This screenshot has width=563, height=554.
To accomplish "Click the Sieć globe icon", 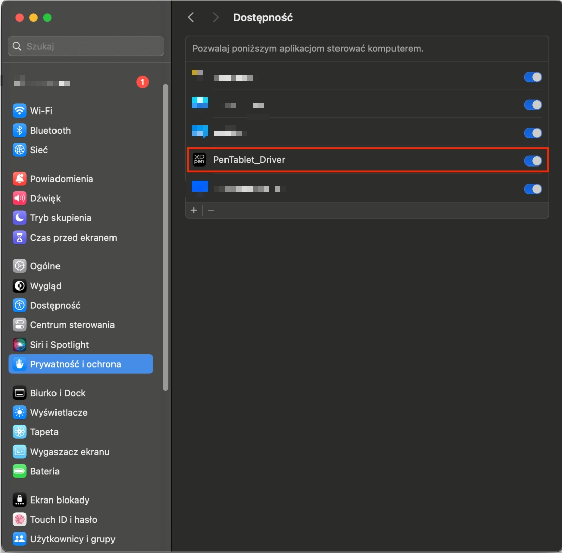I will (19, 150).
